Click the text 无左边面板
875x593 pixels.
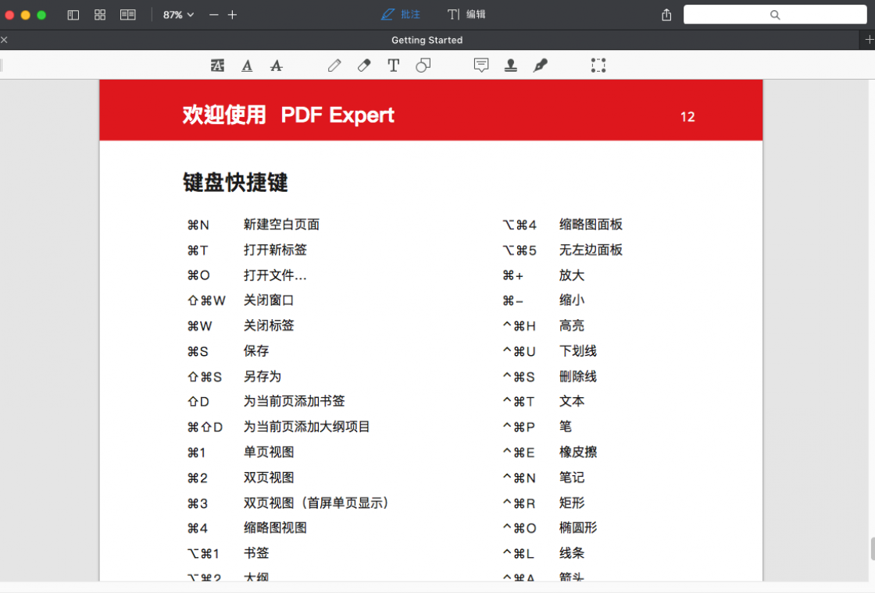pos(591,250)
